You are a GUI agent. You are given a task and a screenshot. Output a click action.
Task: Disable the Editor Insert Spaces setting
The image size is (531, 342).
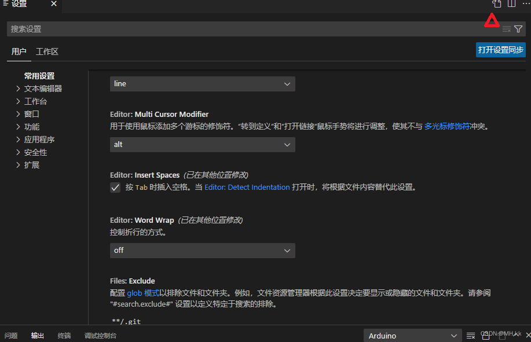point(115,187)
